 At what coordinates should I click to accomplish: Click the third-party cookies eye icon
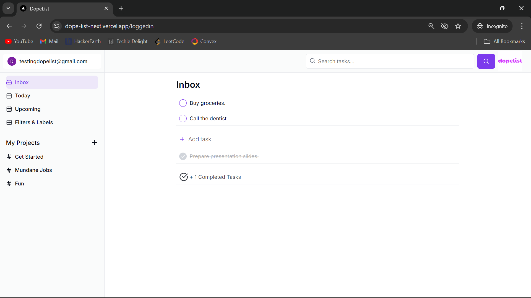tap(444, 26)
